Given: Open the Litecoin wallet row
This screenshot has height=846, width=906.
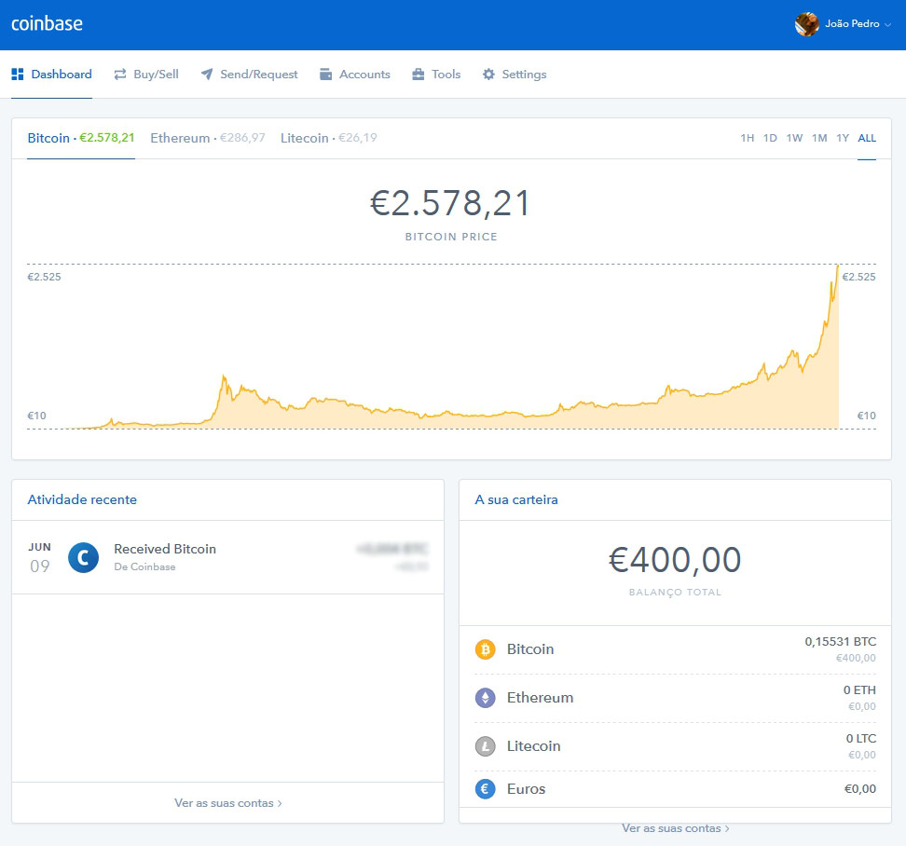Looking at the screenshot, I should [675, 746].
